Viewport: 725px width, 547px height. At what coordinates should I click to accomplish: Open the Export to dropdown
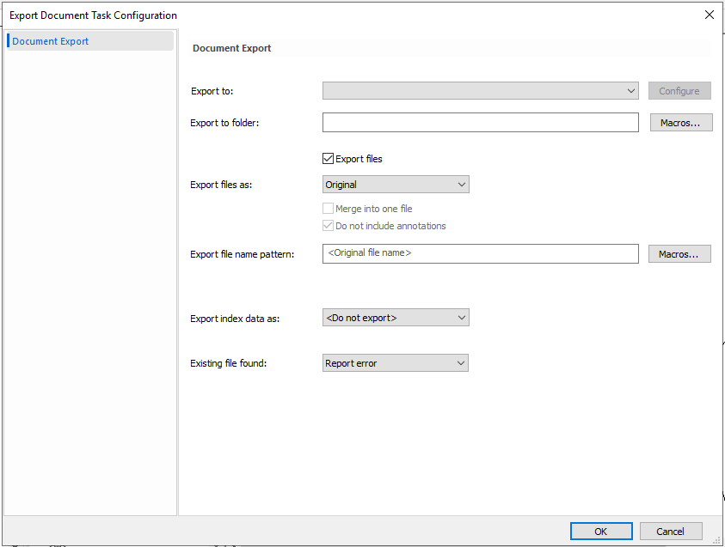(481, 91)
